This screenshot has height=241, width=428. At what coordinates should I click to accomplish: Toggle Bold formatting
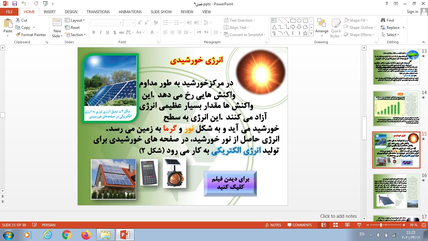94,32
